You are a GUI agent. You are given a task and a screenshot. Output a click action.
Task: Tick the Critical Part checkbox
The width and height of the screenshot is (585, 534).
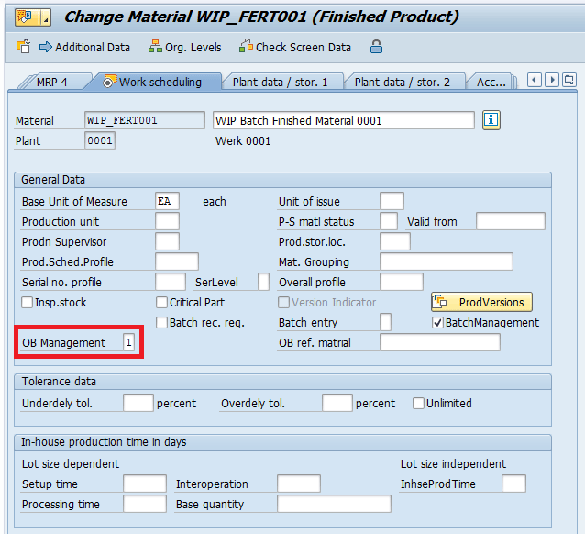[x=162, y=302]
